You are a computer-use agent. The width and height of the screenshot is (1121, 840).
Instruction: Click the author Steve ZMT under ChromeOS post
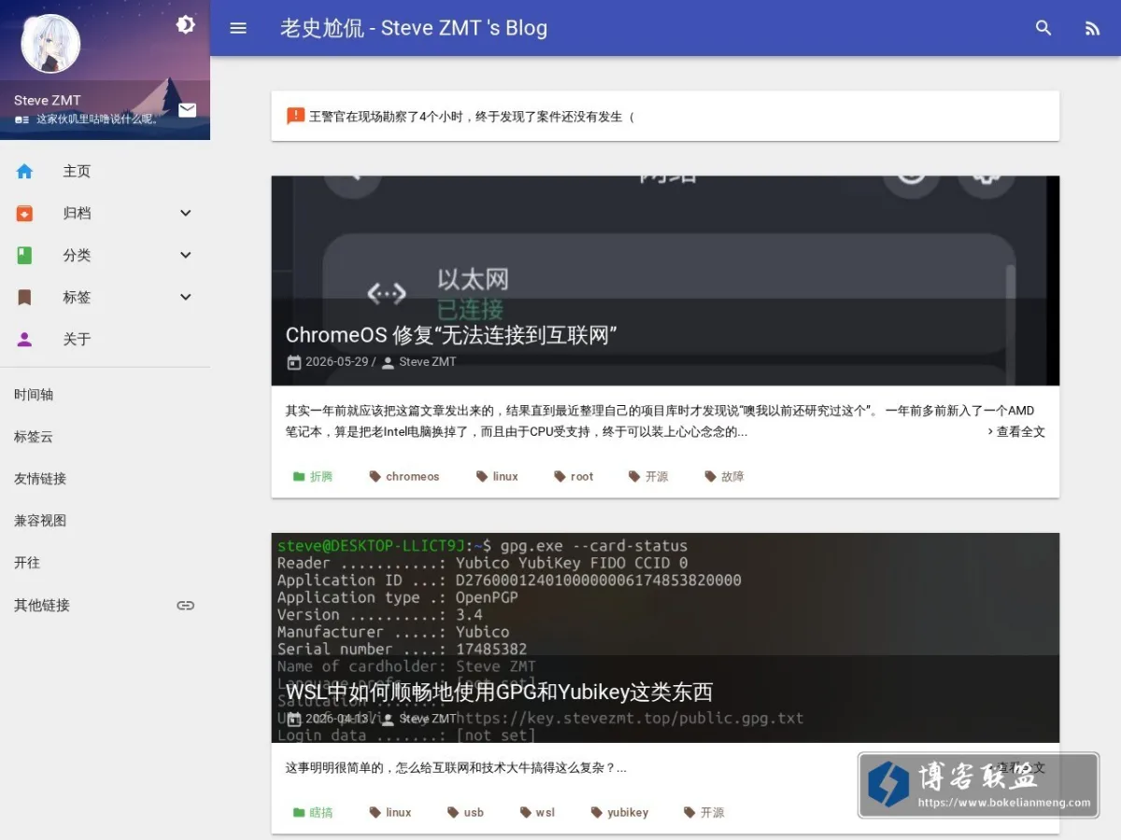pos(427,362)
